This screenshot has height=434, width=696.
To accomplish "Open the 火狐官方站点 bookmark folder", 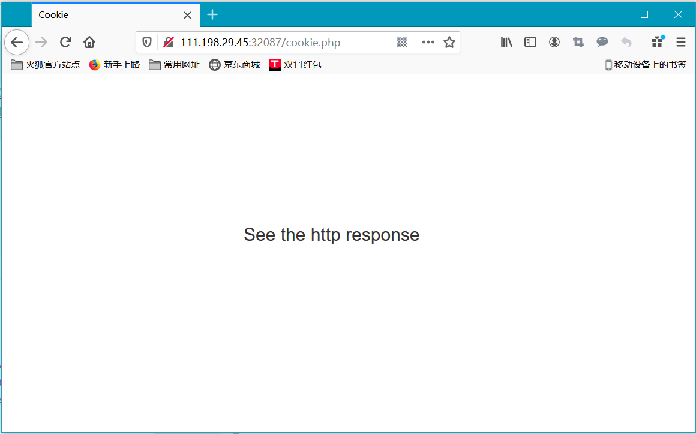I will 45,65.
